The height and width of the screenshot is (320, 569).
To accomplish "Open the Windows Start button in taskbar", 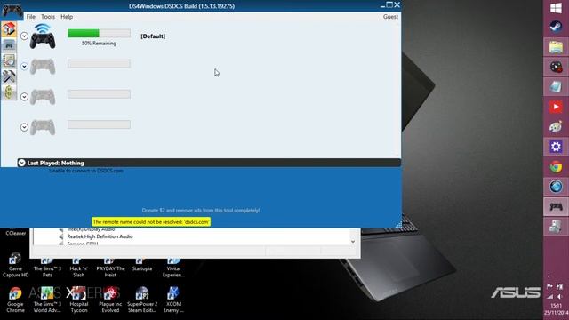I will tap(556, 8).
